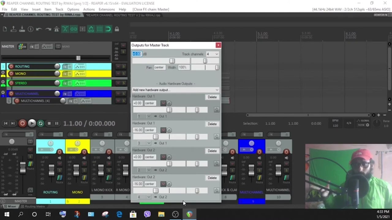The width and height of the screenshot is (392, 220).
Task: Click the transport Stop button
Action: (x=49, y=123)
